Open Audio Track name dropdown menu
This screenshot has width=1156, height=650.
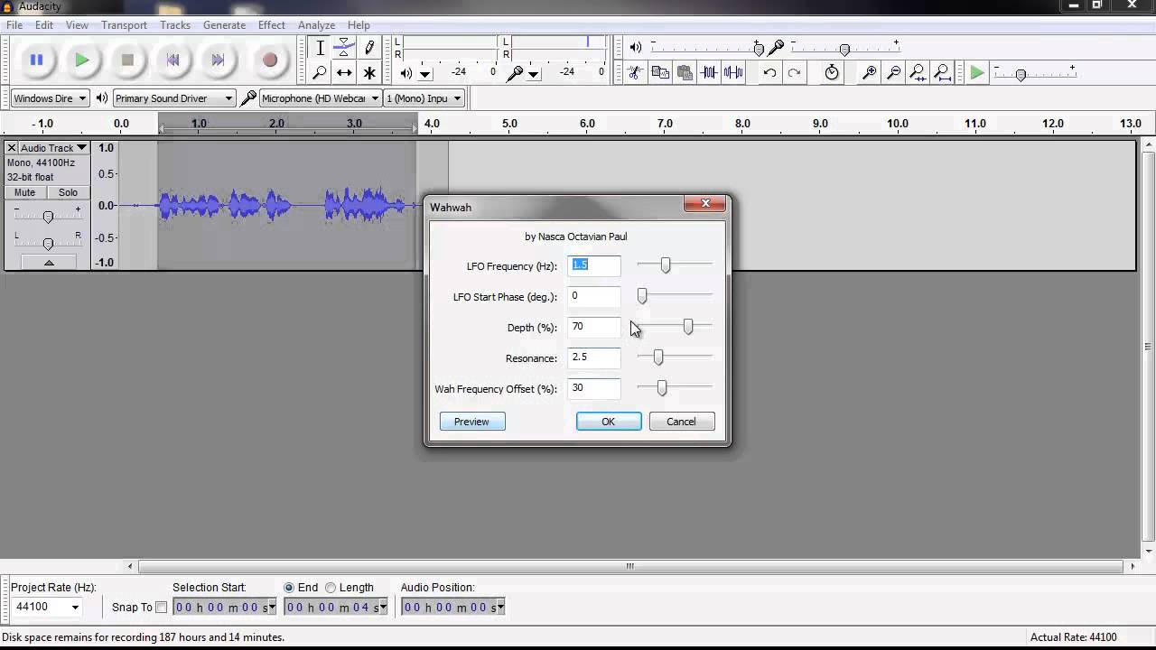53,147
